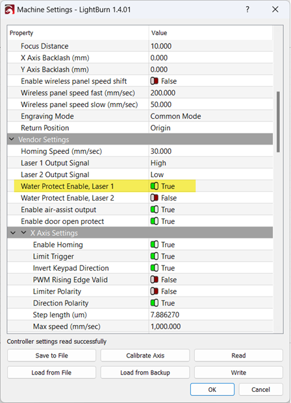
Task: Toggle Water Protect Enable, Laser 2 switch
Action: [155, 198]
